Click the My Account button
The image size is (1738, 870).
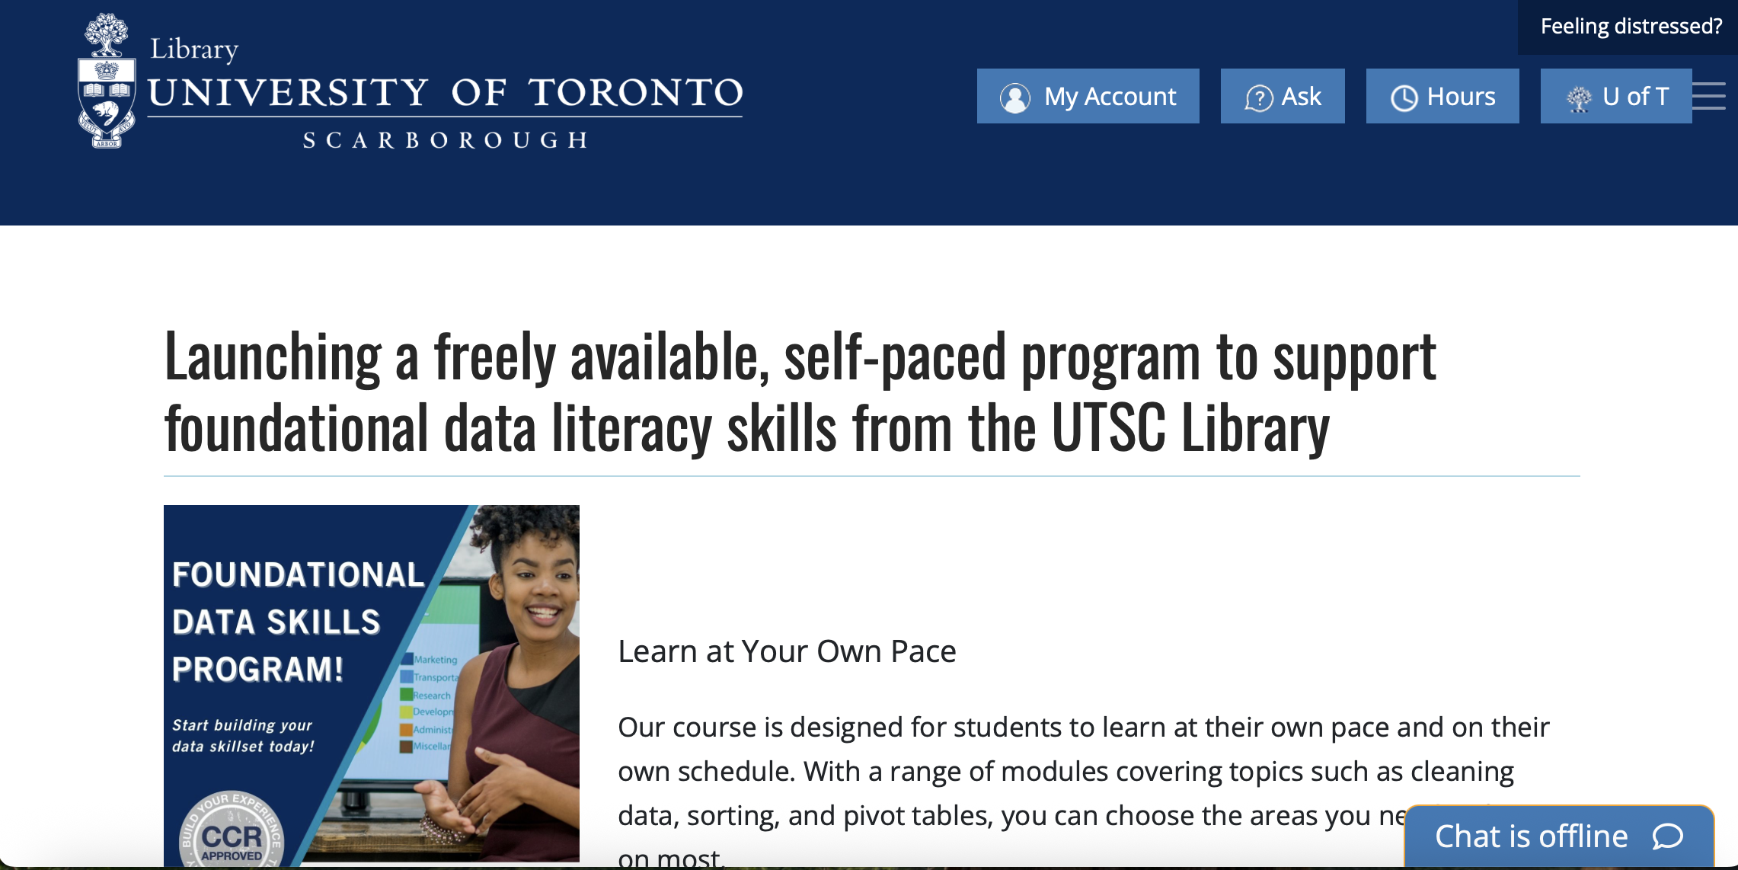(x=1088, y=96)
